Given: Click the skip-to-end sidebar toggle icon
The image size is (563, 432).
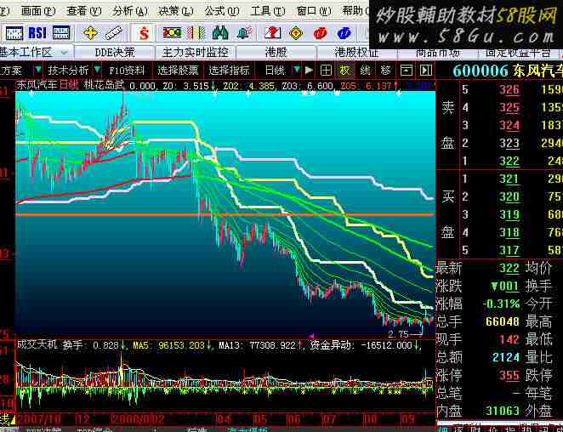Looking at the screenshot, I should [426, 70].
